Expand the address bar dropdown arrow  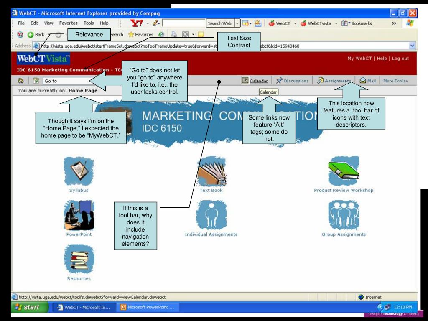[412, 46]
